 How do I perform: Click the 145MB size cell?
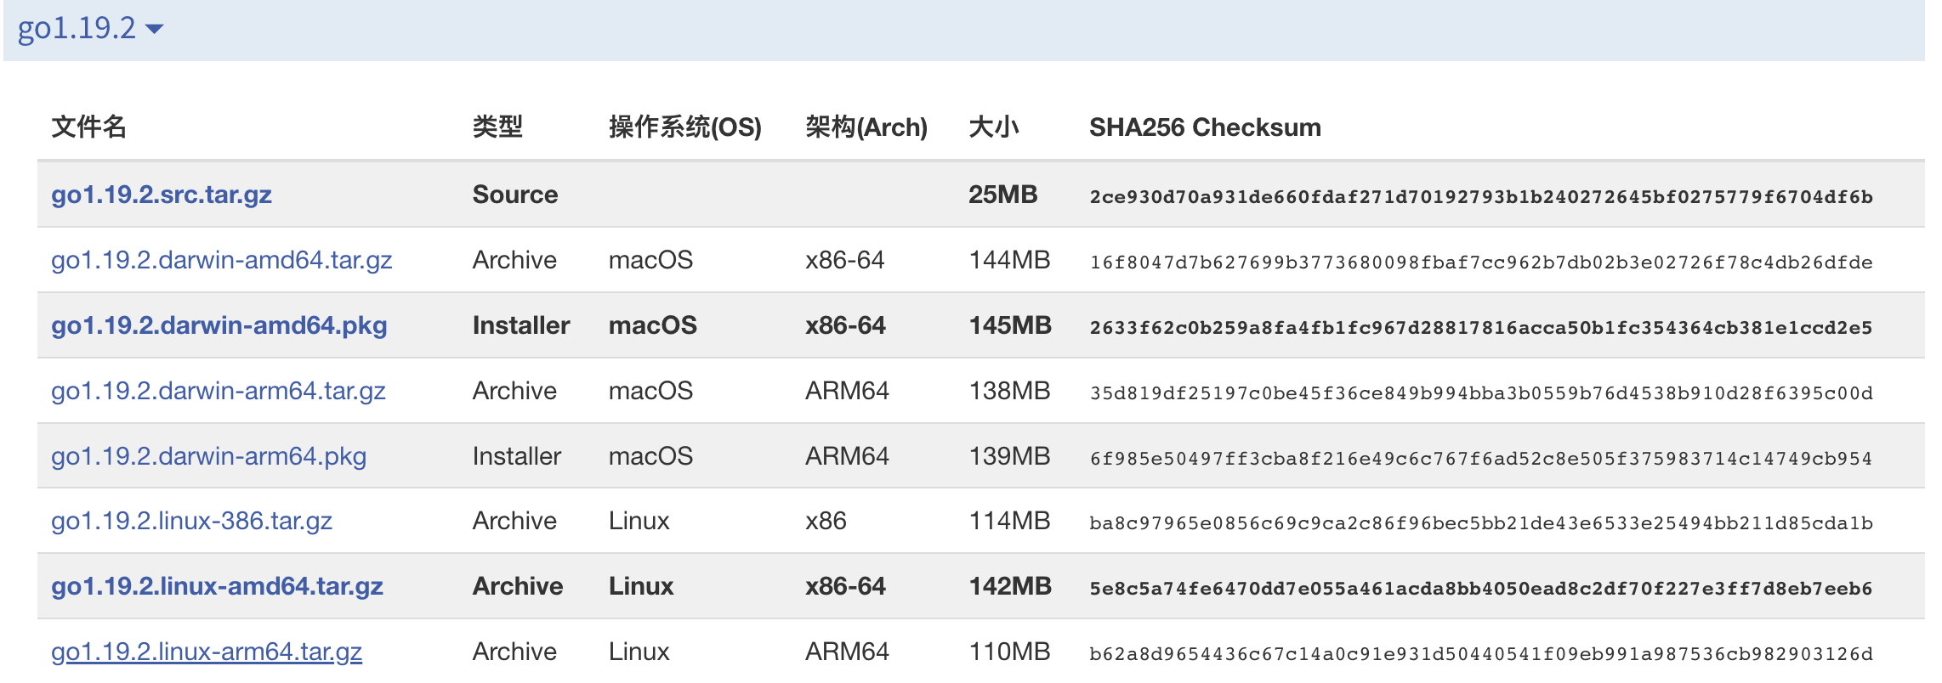1010,325
